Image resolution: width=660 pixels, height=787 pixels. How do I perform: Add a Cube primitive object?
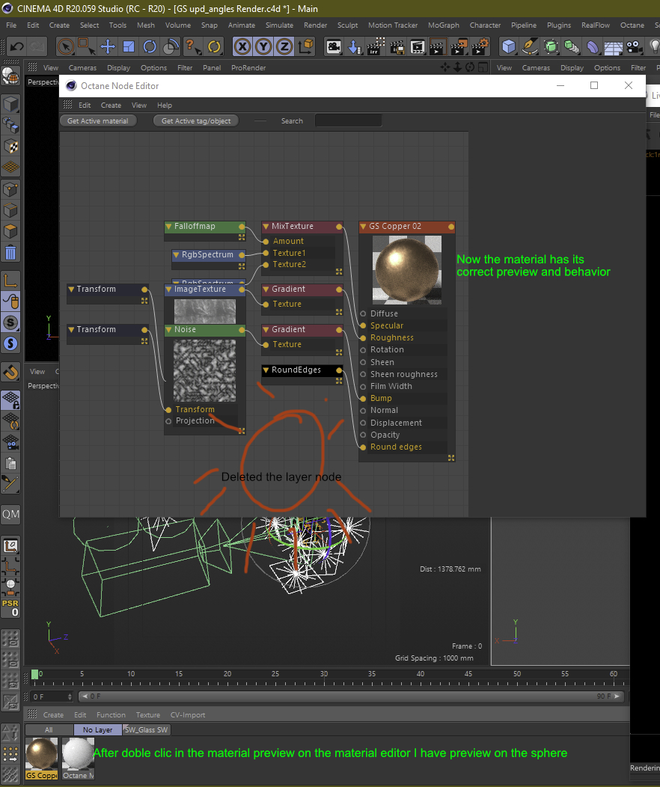tap(508, 46)
